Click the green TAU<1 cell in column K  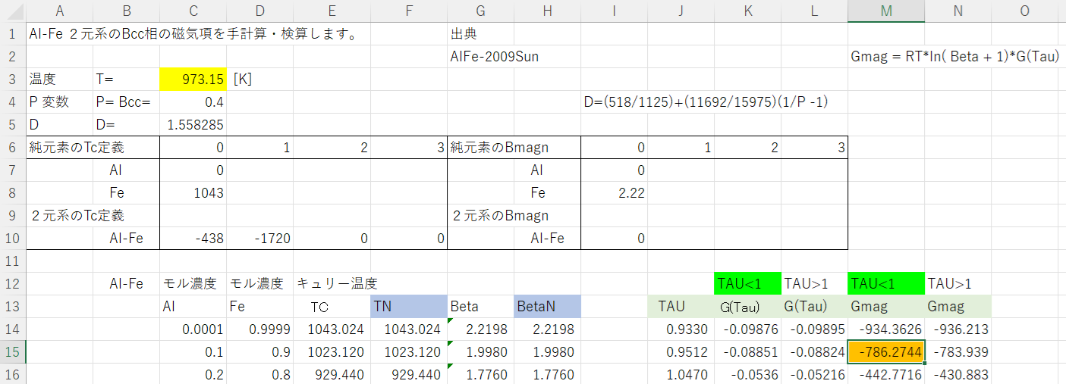(747, 284)
